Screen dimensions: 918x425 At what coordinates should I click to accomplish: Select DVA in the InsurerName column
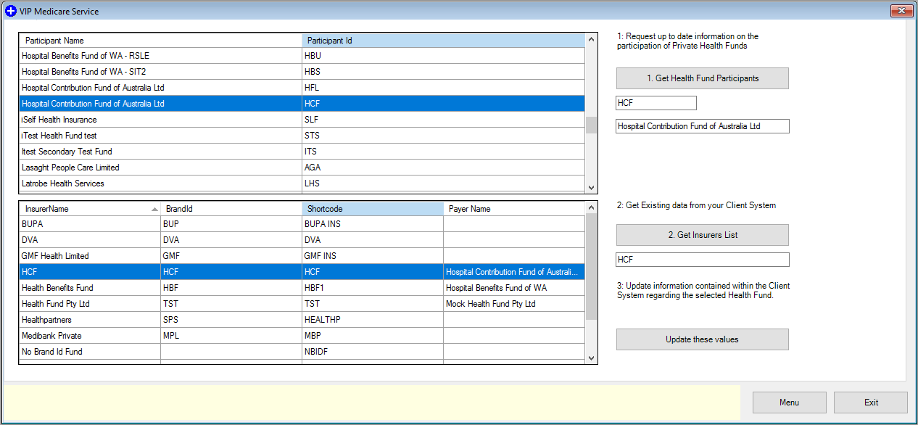pos(89,240)
